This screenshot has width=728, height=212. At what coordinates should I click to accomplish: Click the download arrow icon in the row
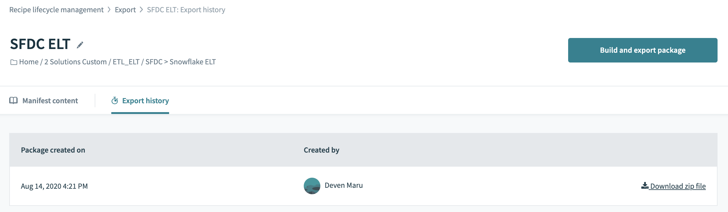pyautogui.click(x=645, y=186)
